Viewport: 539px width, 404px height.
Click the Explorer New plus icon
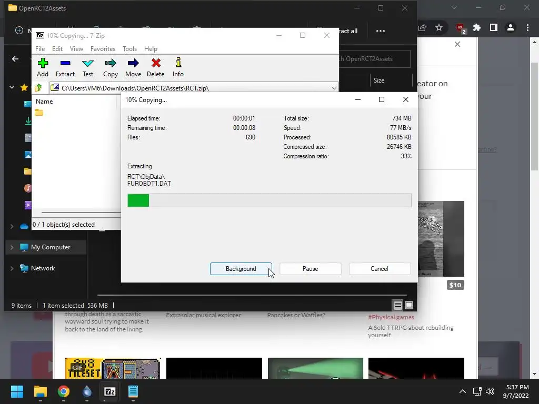tap(19, 30)
